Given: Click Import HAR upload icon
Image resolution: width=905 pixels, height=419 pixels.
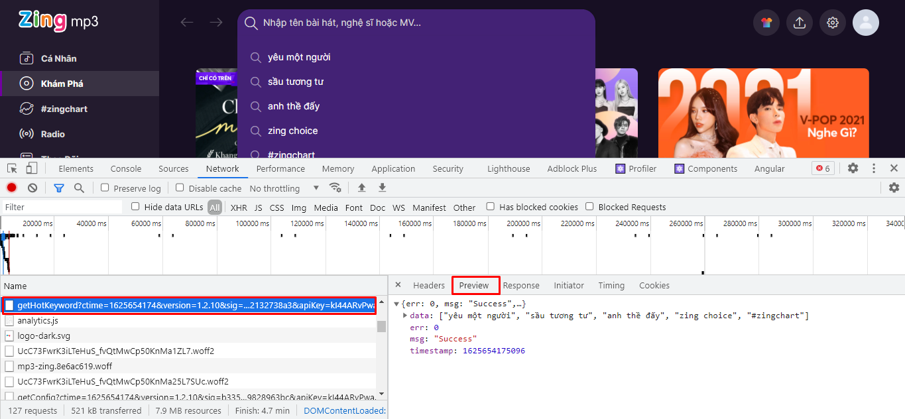Looking at the screenshot, I should coord(361,188).
